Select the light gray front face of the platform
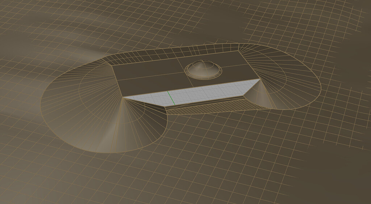 click(x=192, y=93)
